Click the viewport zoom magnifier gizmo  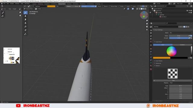[147, 21]
